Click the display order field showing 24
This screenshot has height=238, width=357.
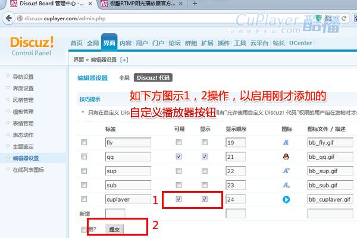pyautogui.click(x=236, y=199)
